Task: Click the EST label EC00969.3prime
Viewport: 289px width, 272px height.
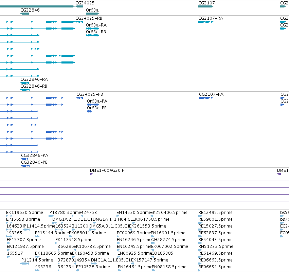Action: [134, 233]
